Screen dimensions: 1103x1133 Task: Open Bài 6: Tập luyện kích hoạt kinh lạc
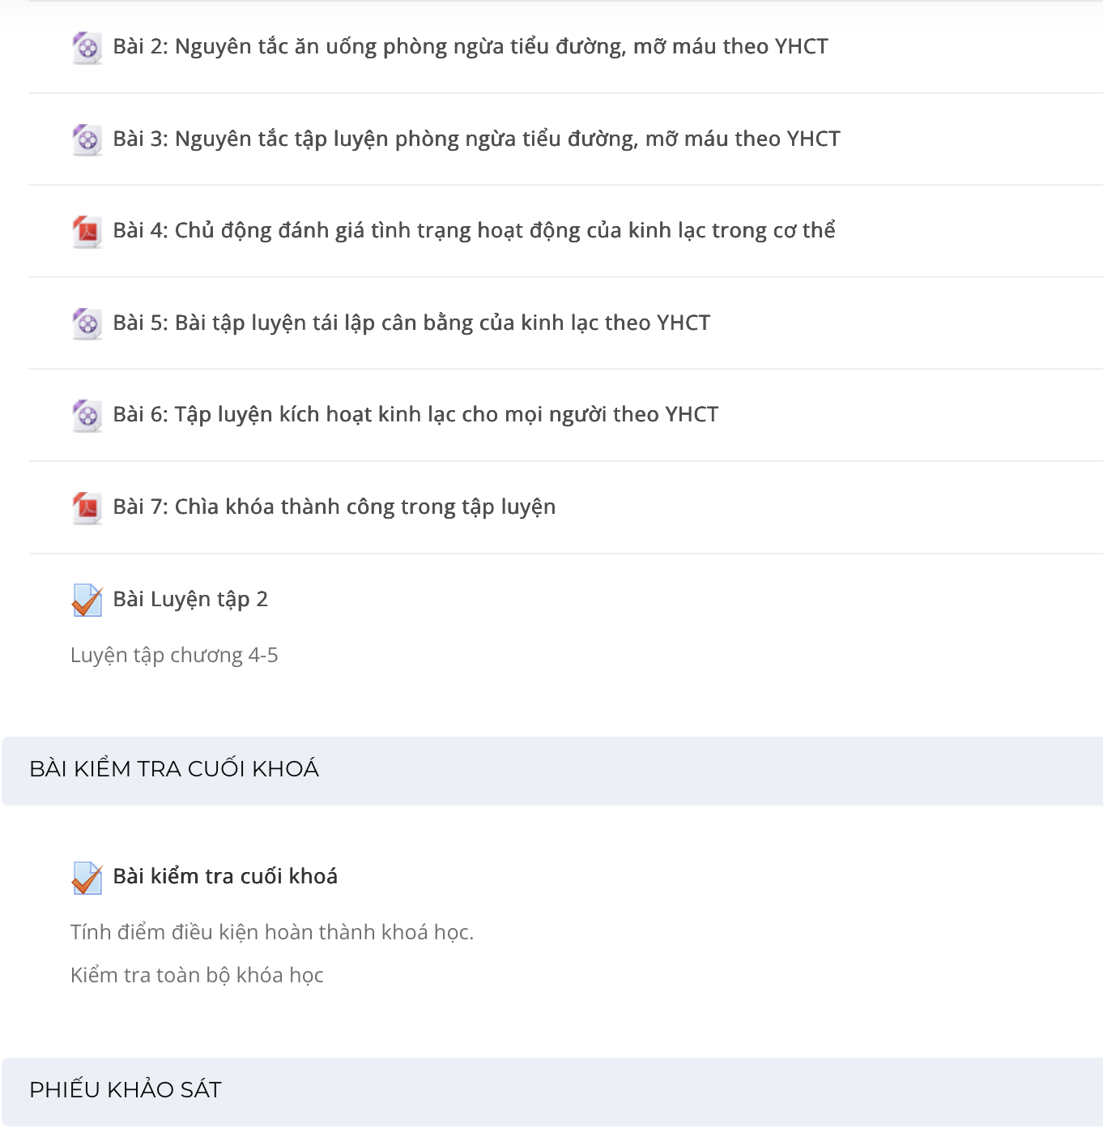point(415,415)
